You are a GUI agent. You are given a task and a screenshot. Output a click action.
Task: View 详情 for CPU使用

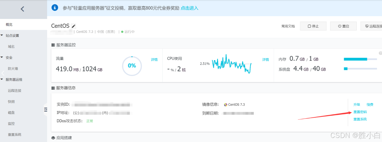point(265,60)
